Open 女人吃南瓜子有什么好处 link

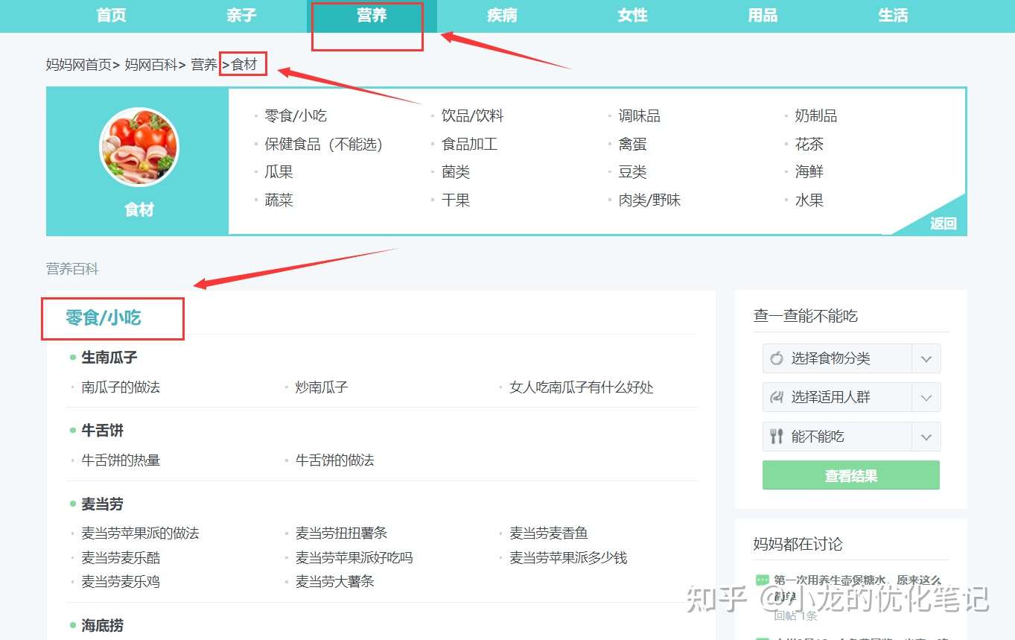582,387
